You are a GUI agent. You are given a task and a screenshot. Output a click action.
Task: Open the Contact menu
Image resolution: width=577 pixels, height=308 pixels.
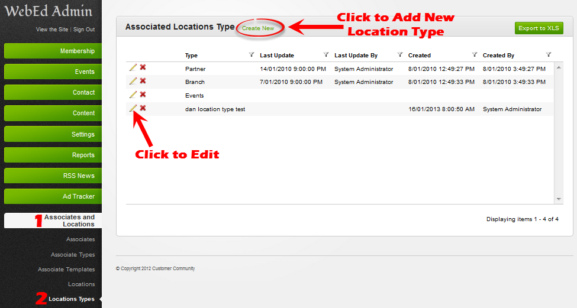[53, 92]
